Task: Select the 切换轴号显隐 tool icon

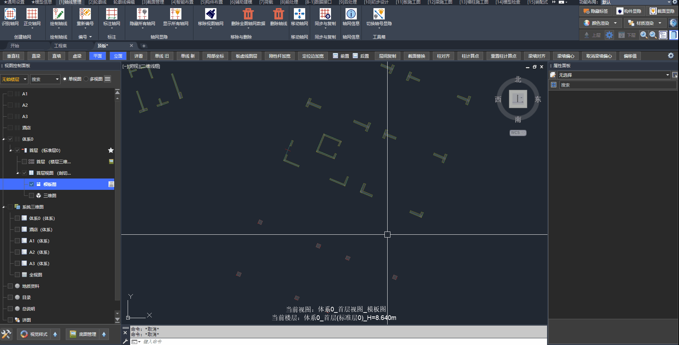Action: [x=379, y=14]
